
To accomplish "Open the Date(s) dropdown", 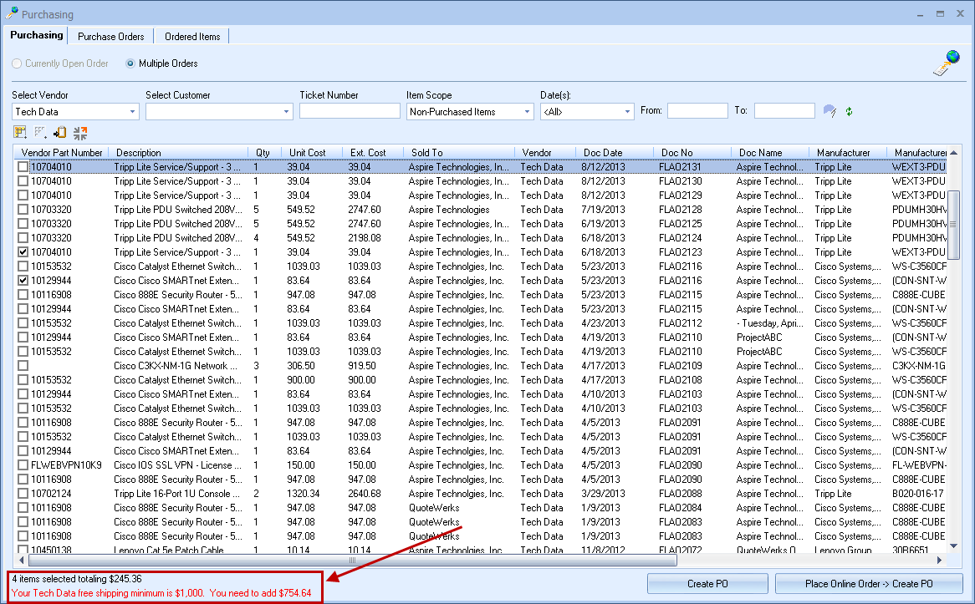I will [x=628, y=112].
